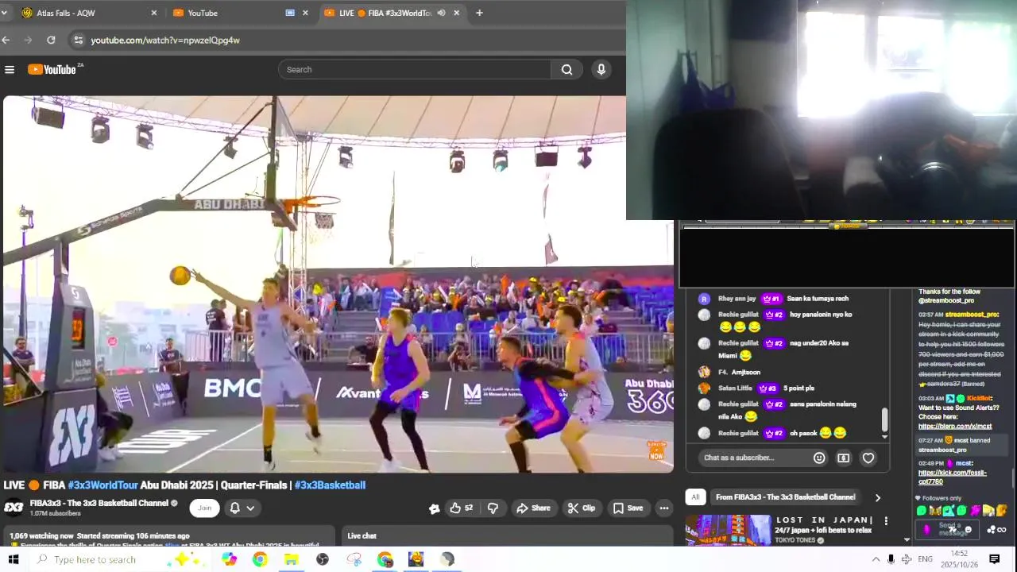The image size is (1017, 572).
Task: Open the tab search dropdown arrow
Action: (x=4, y=13)
